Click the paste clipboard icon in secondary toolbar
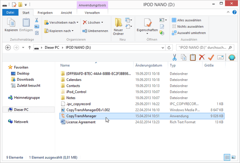Viewport: 240px width, 163px height. [193, 57]
